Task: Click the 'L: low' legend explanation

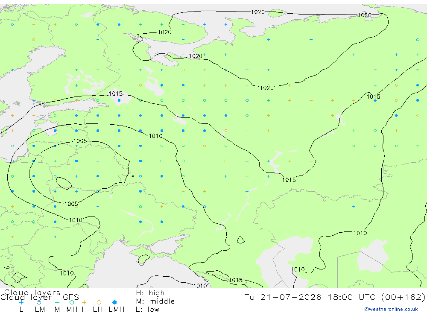Action: tap(147, 310)
